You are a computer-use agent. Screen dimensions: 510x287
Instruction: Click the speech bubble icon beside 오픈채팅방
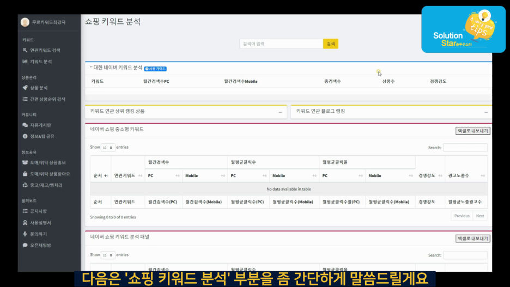[x=25, y=246]
